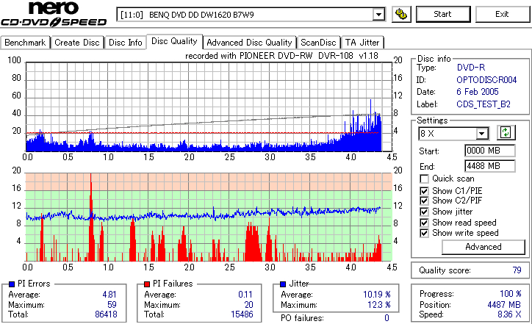The height and width of the screenshot is (324, 532).
Task: Click the drive options icon next to Start
Action: coord(401,14)
